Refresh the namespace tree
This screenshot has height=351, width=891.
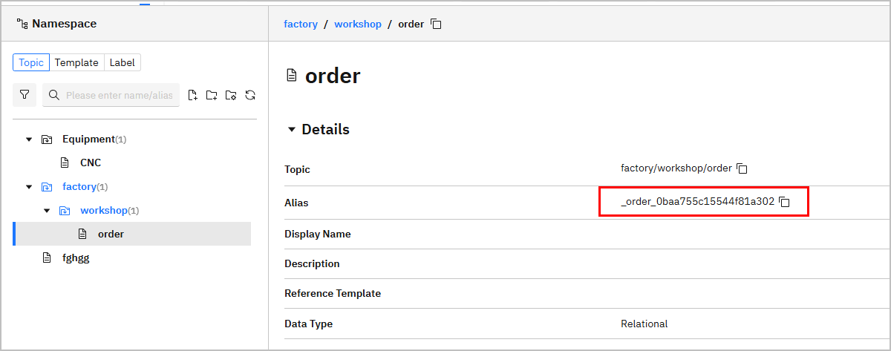pyautogui.click(x=250, y=95)
